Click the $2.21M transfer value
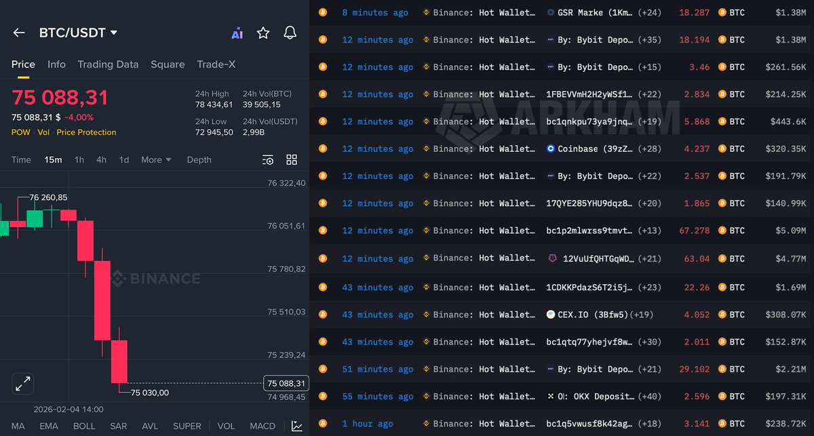Screen dimensions: 814x436 (788, 370)
